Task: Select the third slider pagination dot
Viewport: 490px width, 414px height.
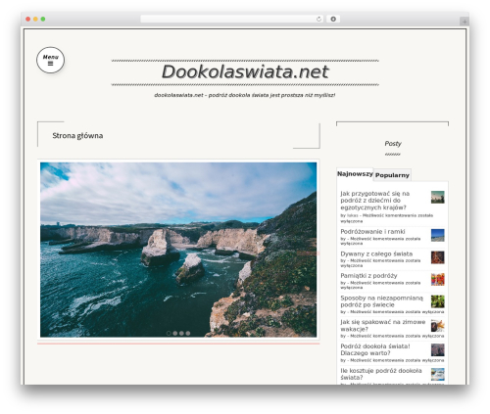Action: pos(181,333)
